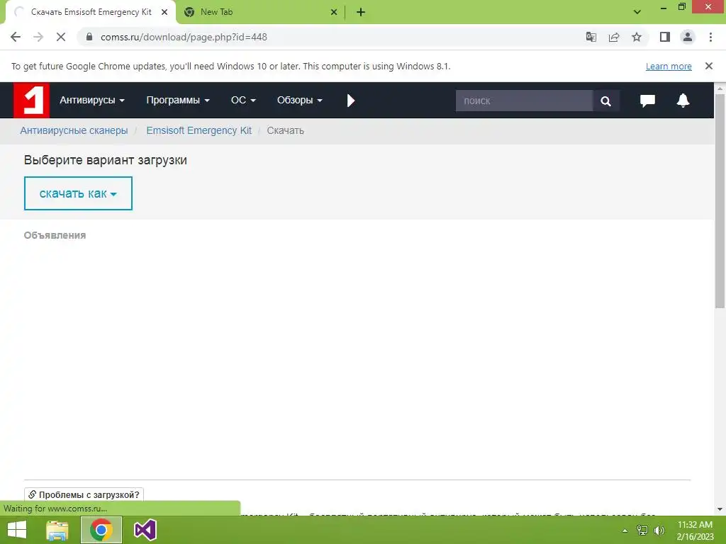
Task: Open the Chrome profile avatar
Action: click(x=688, y=37)
